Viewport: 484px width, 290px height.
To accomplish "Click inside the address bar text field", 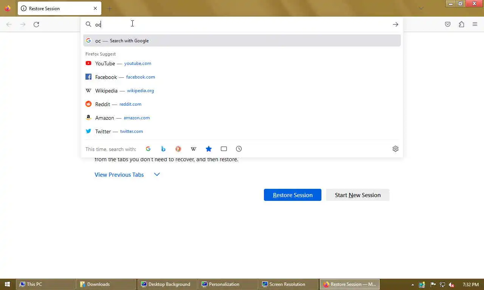I will (242, 25).
